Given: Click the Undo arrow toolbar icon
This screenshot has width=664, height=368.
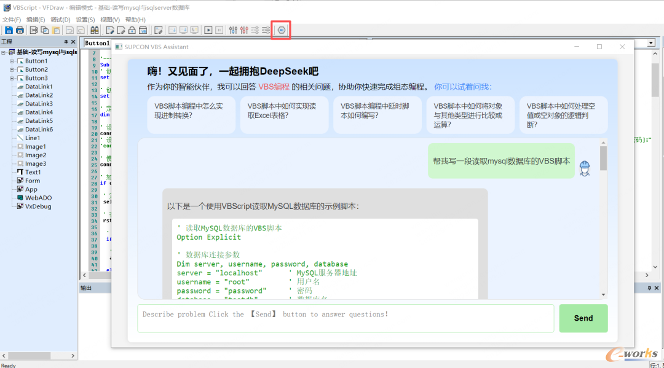Looking at the screenshot, I should coord(69,30).
